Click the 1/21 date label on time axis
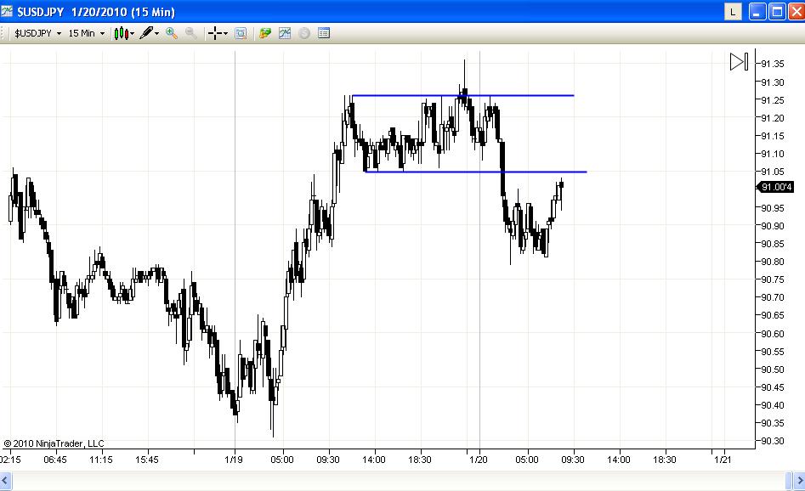 click(x=723, y=460)
